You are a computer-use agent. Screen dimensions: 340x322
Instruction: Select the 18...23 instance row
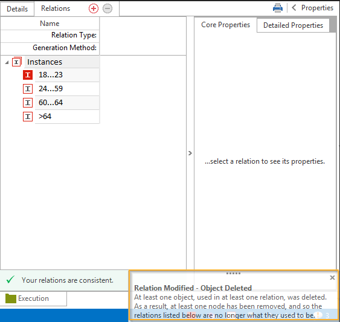67,75
